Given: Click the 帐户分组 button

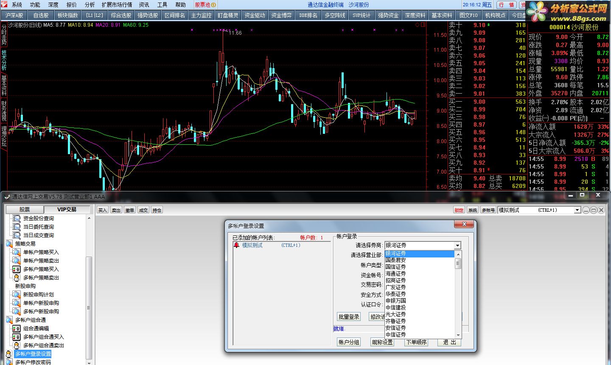Looking at the screenshot, I should pyautogui.click(x=349, y=342).
